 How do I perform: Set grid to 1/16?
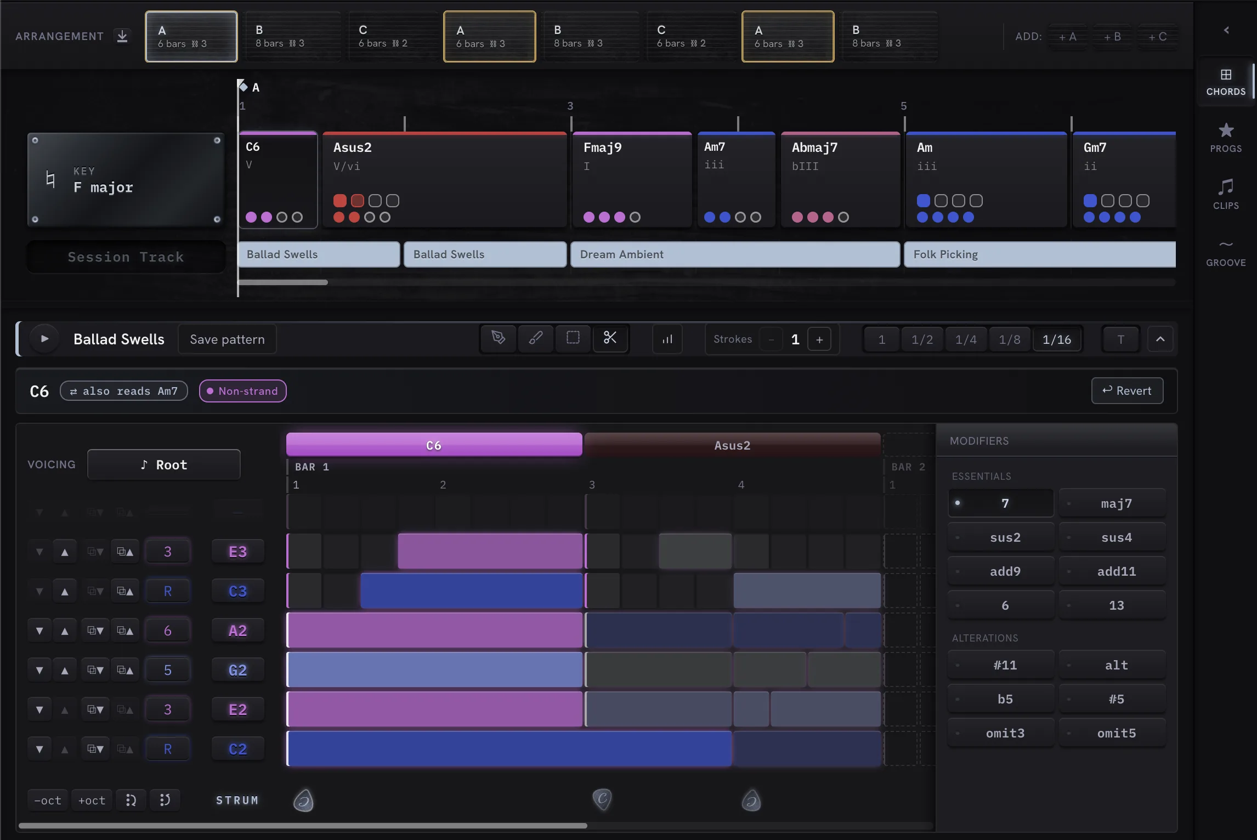(x=1056, y=339)
